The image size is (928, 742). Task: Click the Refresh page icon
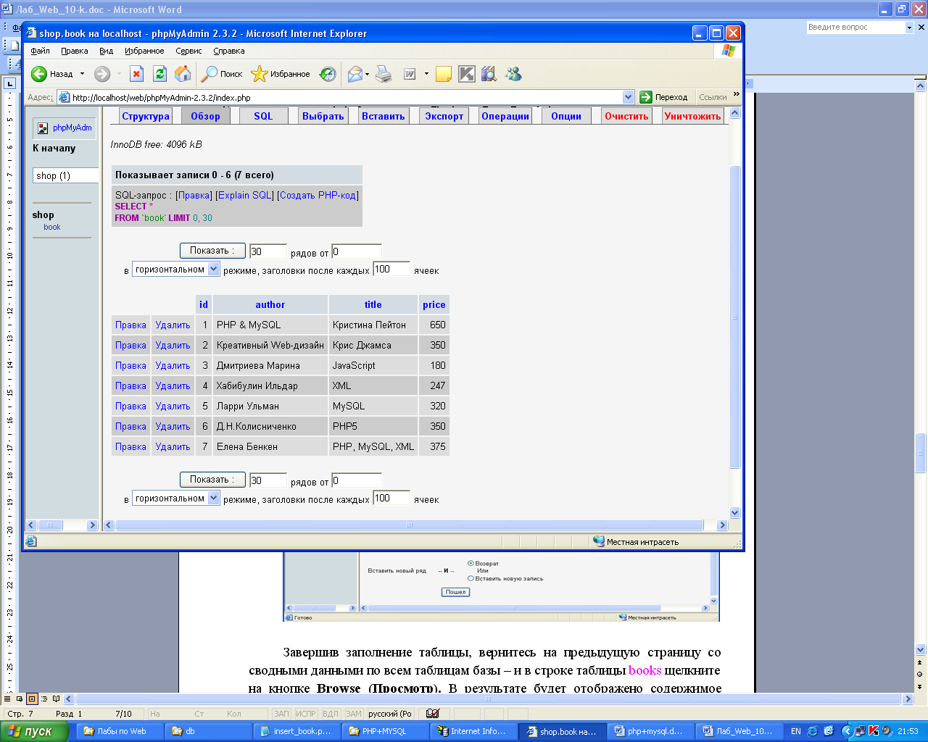tap(159, 74)
